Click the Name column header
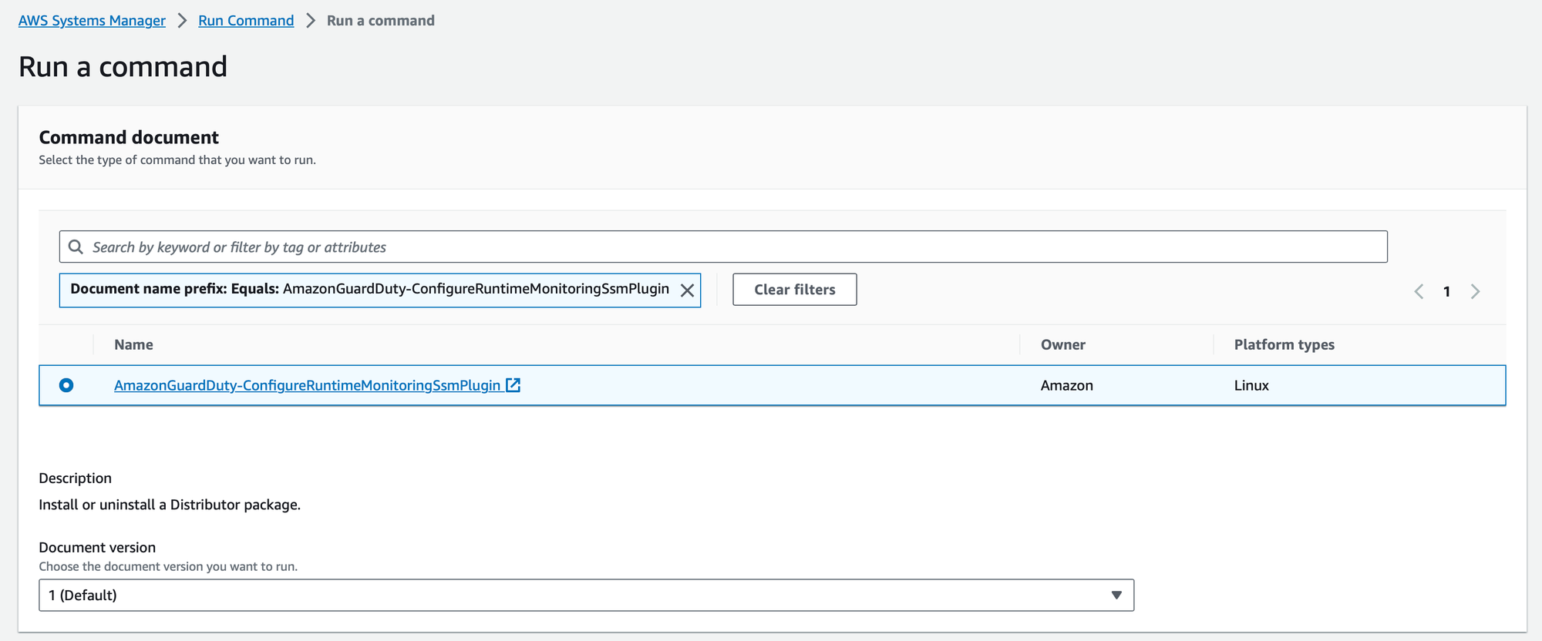Viewport: 1542px width, 641px height. point(133,344)
